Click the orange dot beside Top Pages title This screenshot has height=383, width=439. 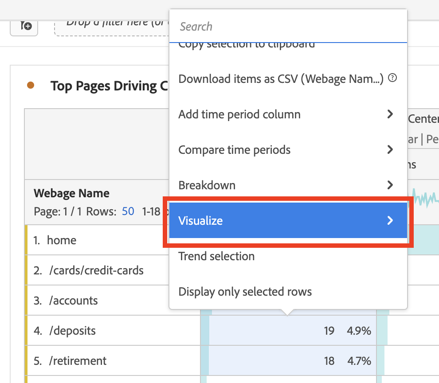point(31,85)
